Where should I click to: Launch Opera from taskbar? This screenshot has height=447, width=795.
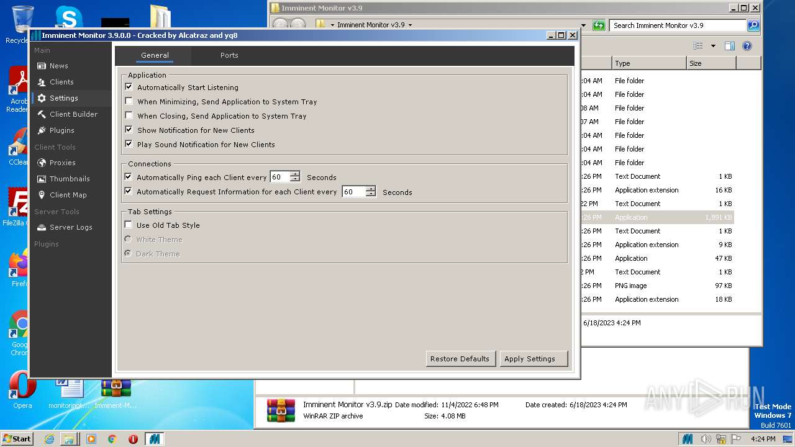[133, 439]
